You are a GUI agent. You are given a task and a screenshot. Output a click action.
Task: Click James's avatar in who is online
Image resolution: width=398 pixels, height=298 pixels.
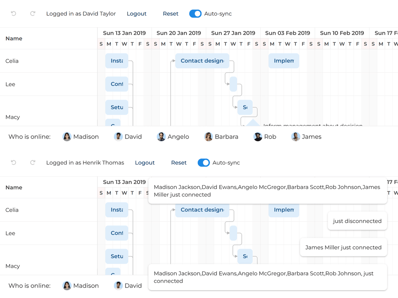point(296,137)
